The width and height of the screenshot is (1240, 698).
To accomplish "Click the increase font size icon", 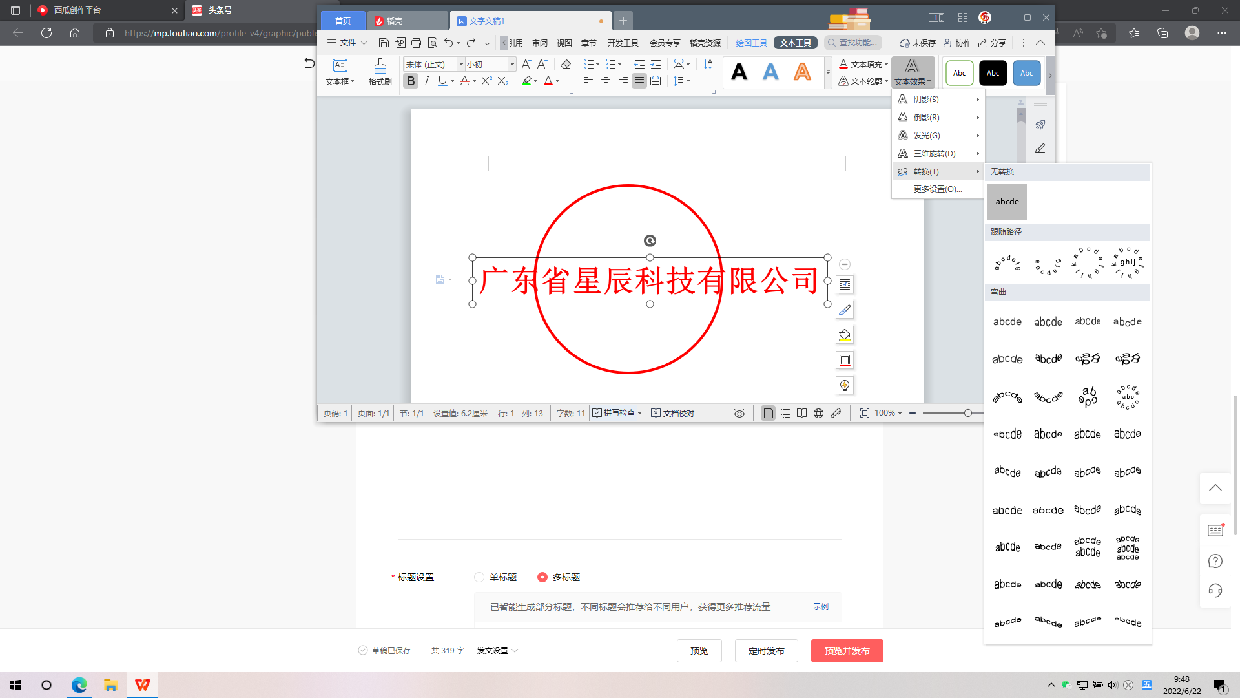I will [x=526, y=64].
